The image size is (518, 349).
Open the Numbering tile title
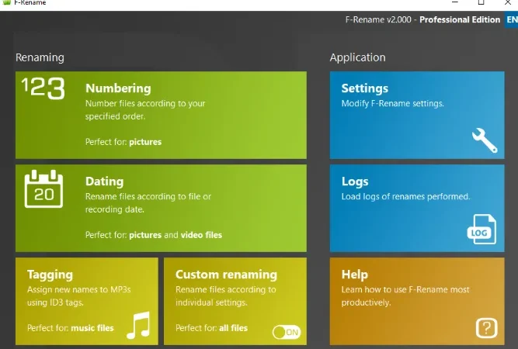click(x=118, y=88)
